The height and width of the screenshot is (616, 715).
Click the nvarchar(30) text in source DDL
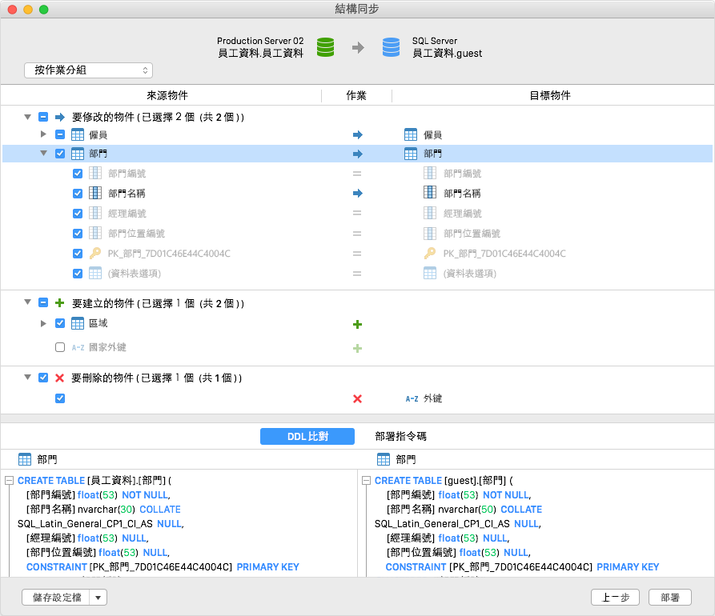click(x=106, y=510)
